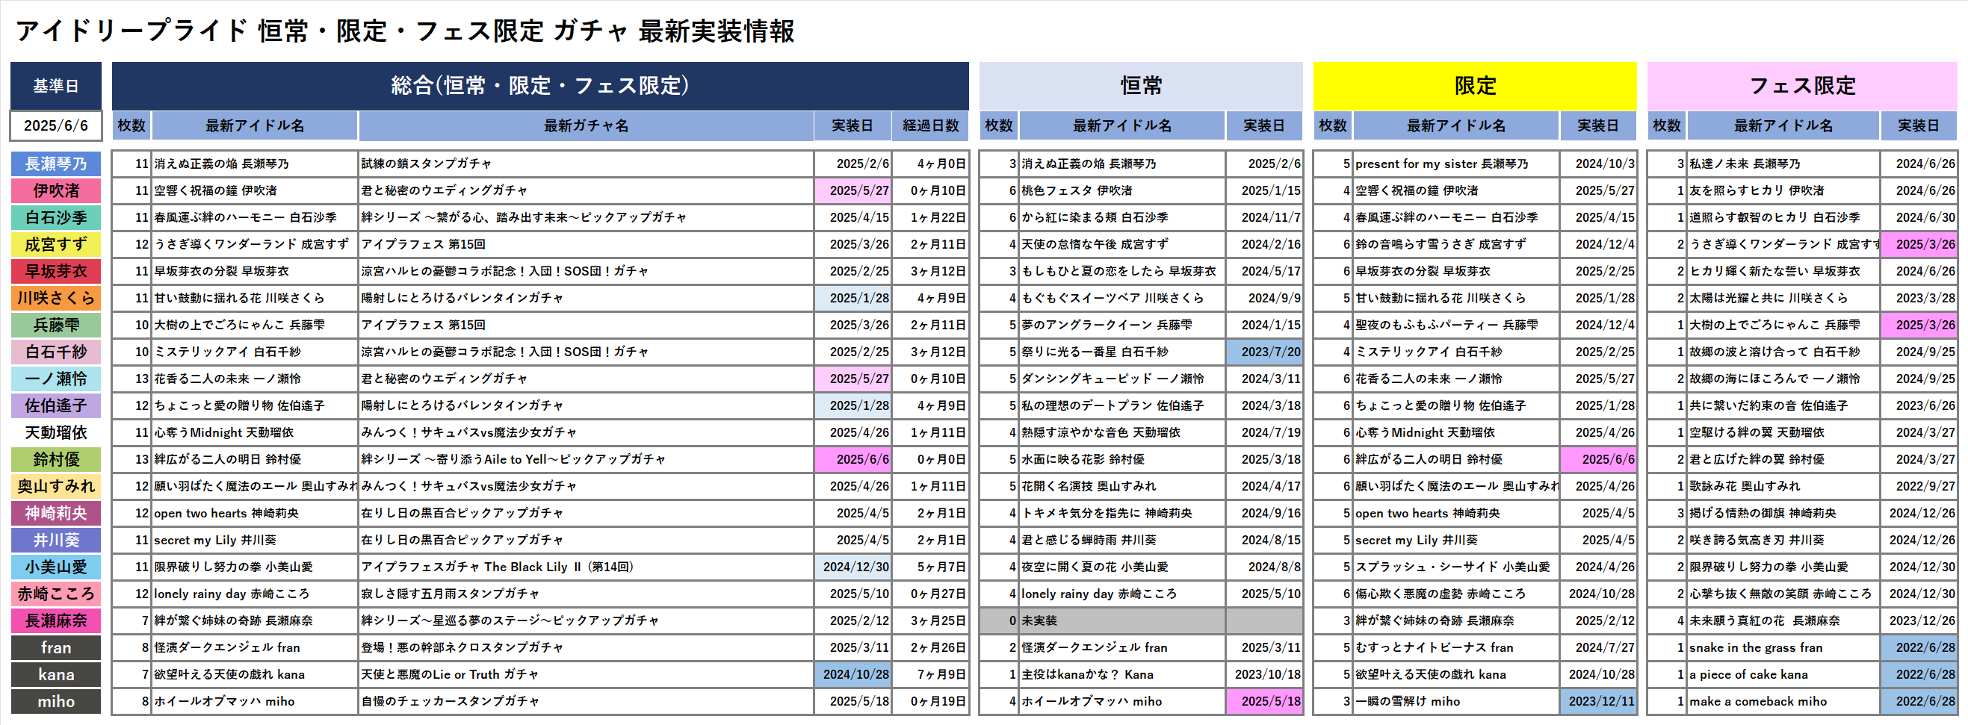Select the もぐもぐスイーツベア 川咲さくら cell
1968x725 pixels.
[x=1121, y=299]
